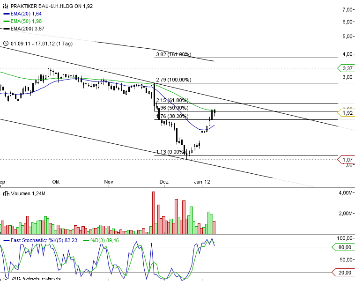Click the green EMA(50) legend line swatch
Image resolution: width=355 pixels, height=281 pixels.
click(x=7, y=21)
